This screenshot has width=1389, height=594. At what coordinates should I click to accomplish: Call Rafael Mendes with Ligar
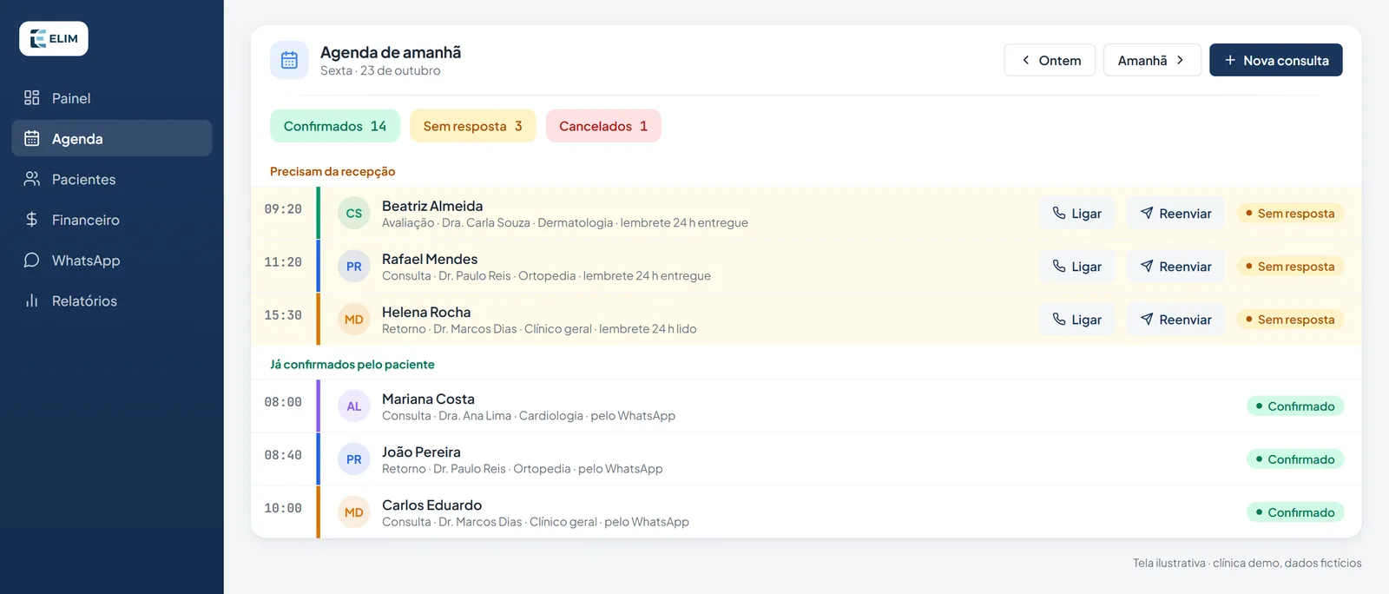click(1076, 267)
